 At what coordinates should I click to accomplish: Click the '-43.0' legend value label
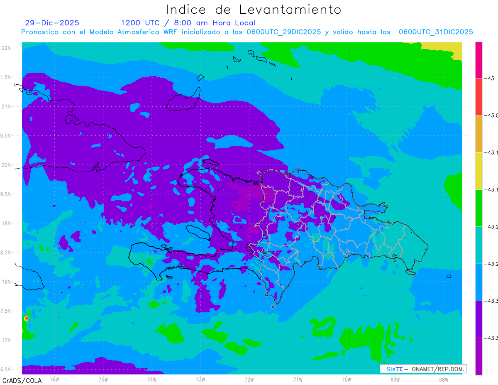(x=491, y=115)
